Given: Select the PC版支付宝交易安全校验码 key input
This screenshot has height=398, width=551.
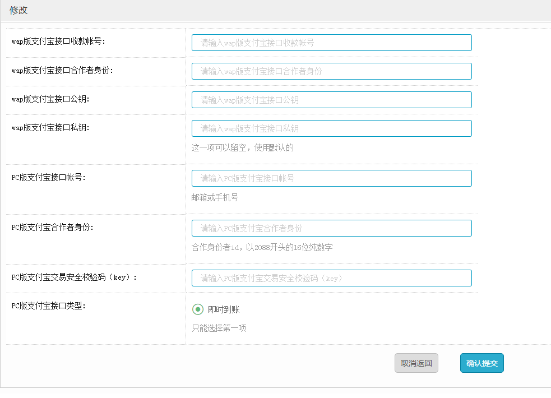Looking at the screenshot, I should pos(331,278).
